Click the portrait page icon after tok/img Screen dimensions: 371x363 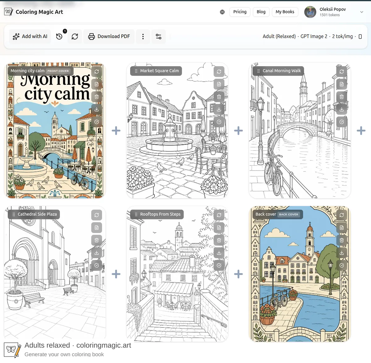coord(360,37)
